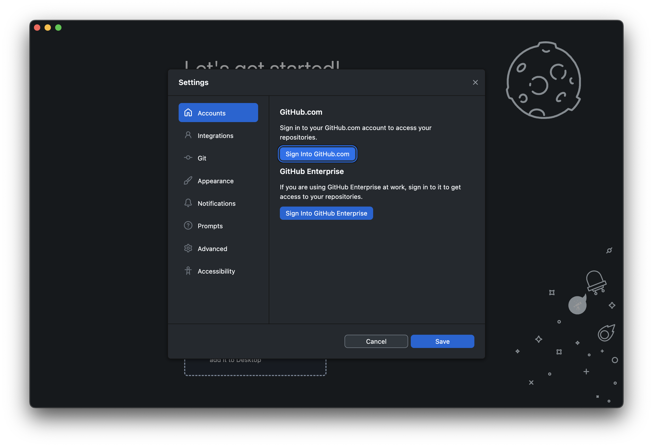Image resolution: width=653 pixels, height=447 pixels.
Task: Click Sign Into GitHub Enterprise button
Action: pos(326,213)
